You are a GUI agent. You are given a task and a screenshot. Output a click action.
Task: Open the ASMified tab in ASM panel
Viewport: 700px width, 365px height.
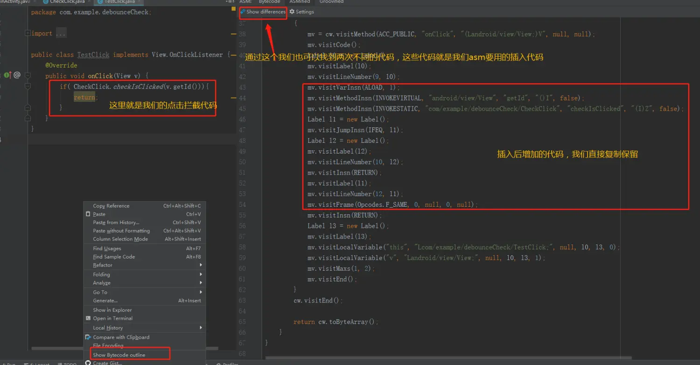(x=299, y=2)
